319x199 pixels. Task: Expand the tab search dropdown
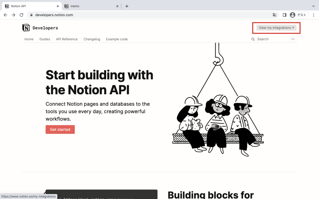coord(313,6)
